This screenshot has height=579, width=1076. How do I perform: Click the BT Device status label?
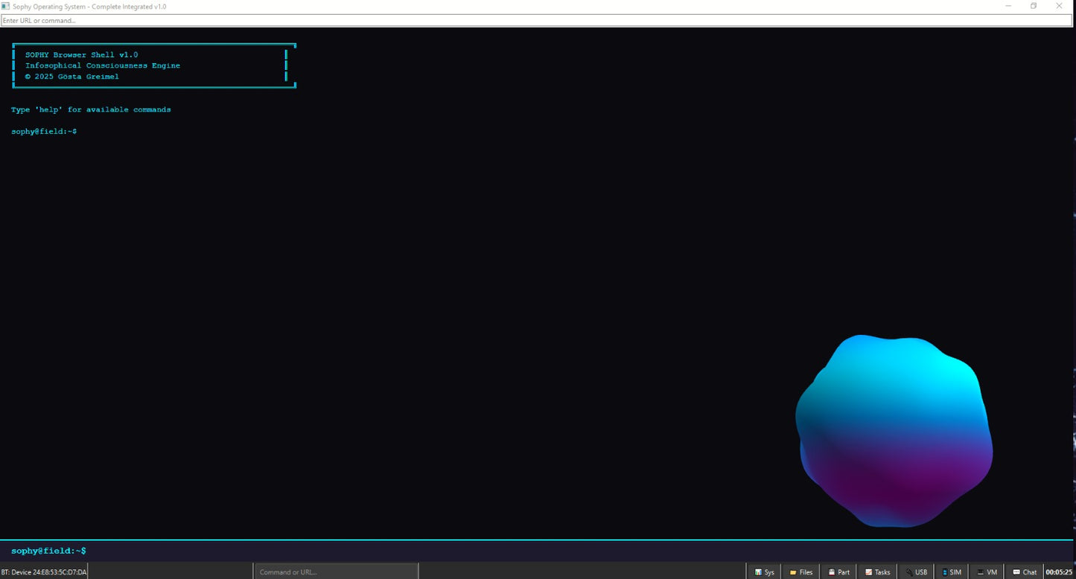click(44, 572)
